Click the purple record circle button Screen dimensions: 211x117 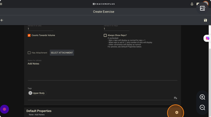coord(4,109)
